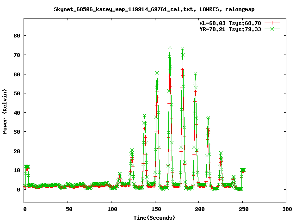
Task: Click y-axis tick label 30
Action: point(17,132)
